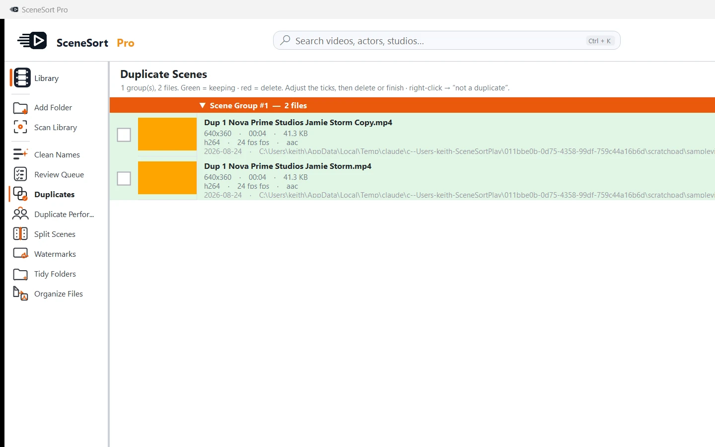Tick checkbox for Dup 1 Nova Prime Studios Jamie Storm.mp4

click(x=124, y=178)
